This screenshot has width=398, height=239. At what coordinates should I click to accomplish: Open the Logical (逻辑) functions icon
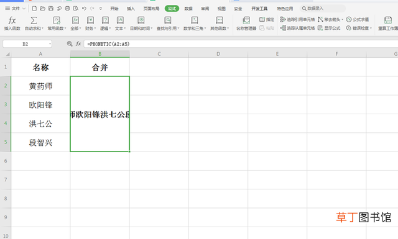(105, 20)
